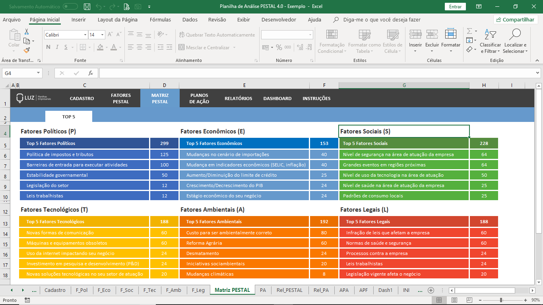Image resolution: width=543 pixels, height=305 pixels.
Task: Open the Rel_PESTAL sheet tab
Action: pyautogui.click(x=290, y=290)
